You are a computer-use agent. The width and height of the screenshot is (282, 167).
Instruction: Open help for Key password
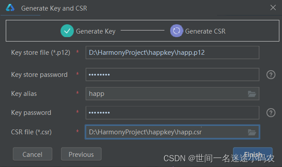pyautogui.click(x=271, y=113)
